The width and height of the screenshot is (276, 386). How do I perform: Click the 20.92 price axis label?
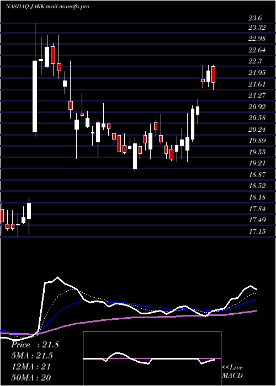[x=257, y=107]
